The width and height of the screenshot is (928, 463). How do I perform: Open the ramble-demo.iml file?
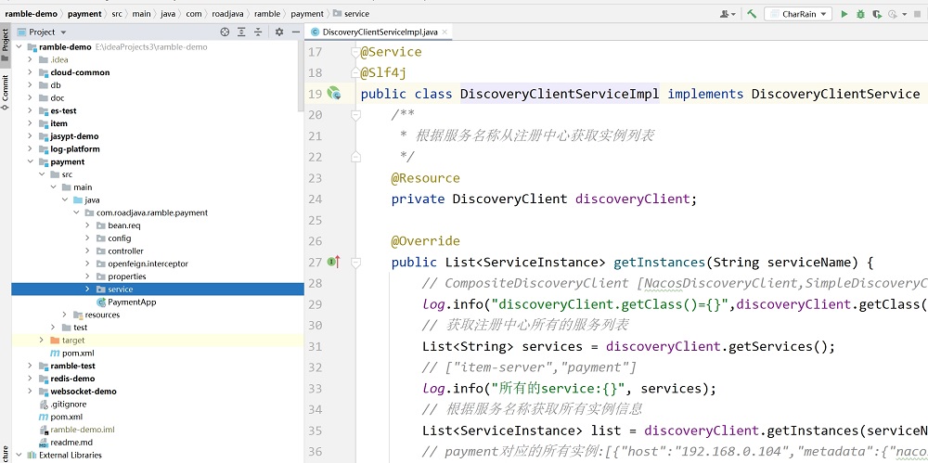tap(83, 430)
